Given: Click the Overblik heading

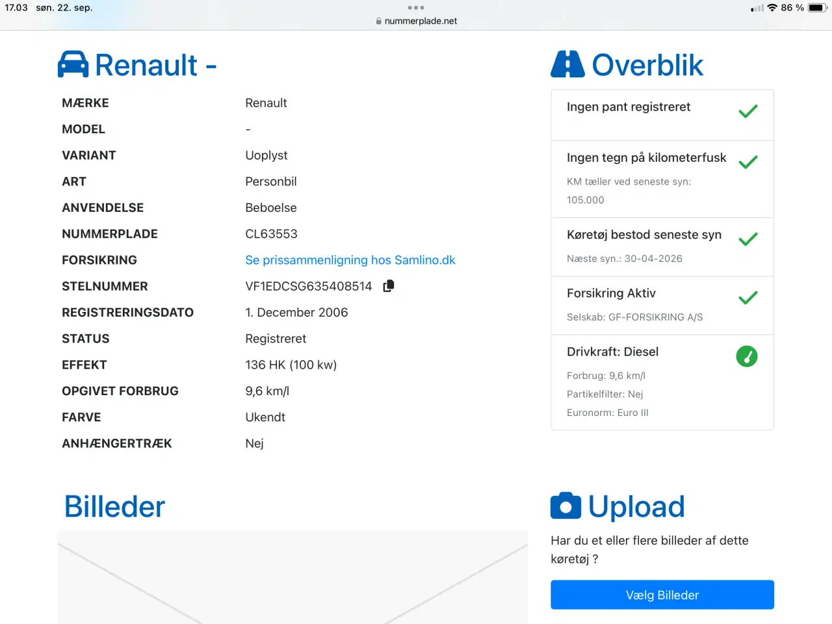Looking at the screenshot, I should 647,65.
